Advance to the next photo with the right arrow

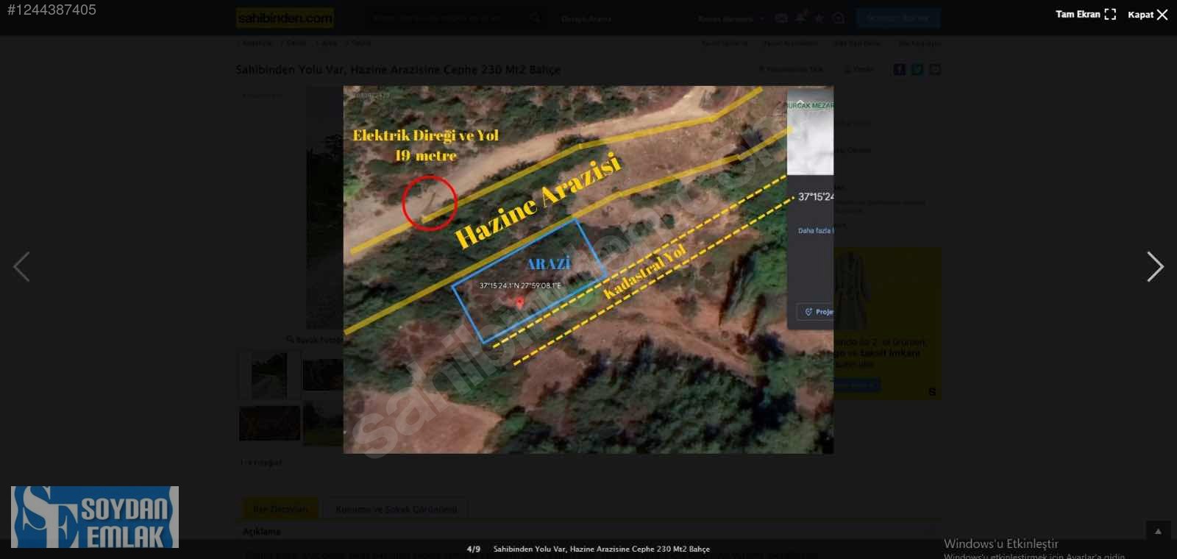1155,266
